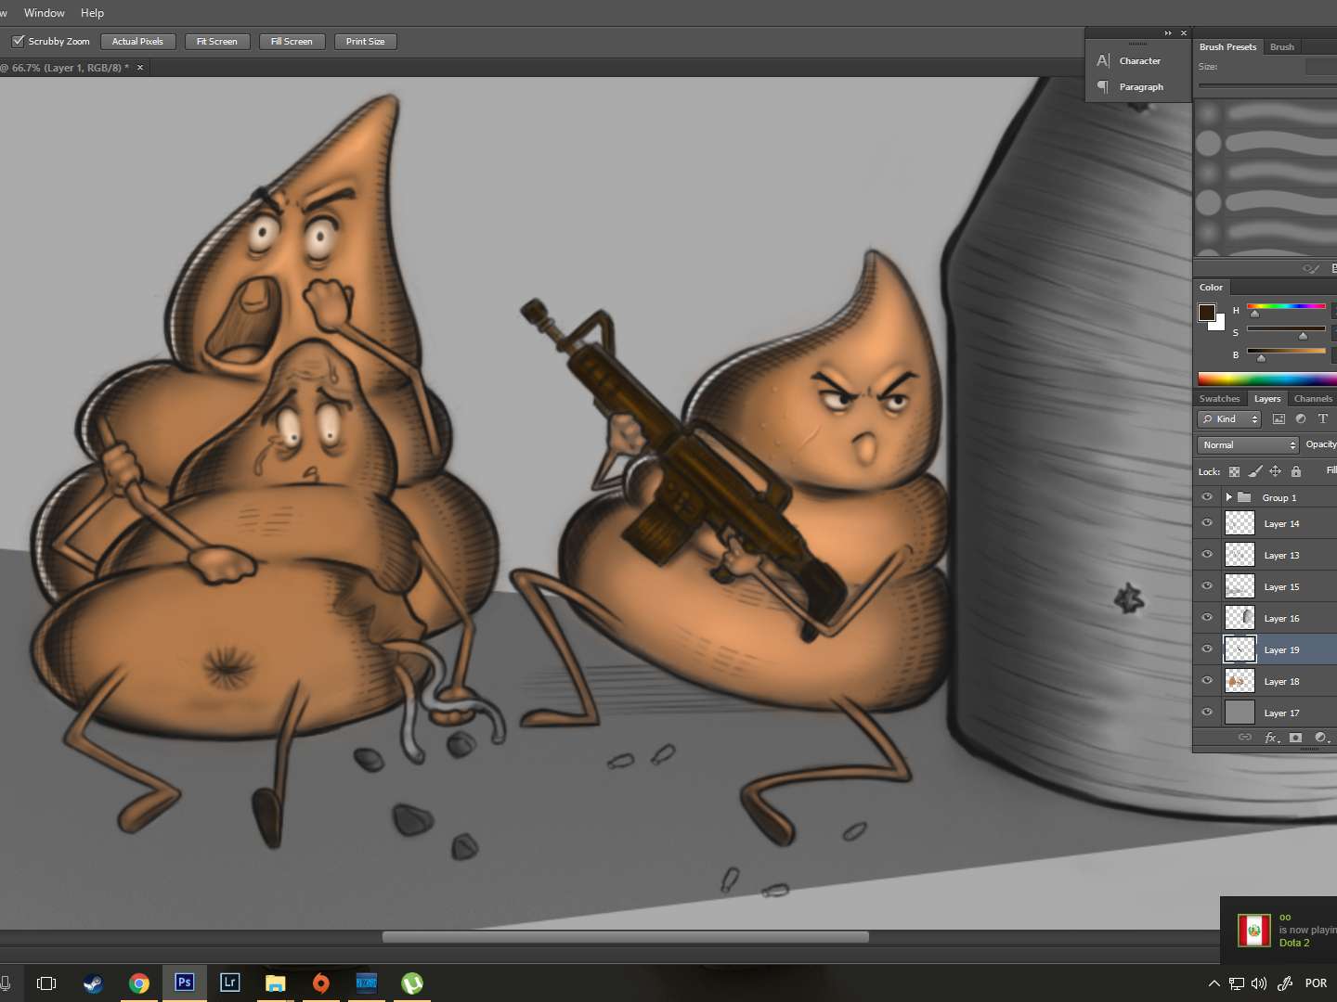Open the Normal blend mode dropdown
This screenshot has height=1002, width=1337.
click(x=1248, y=445)
